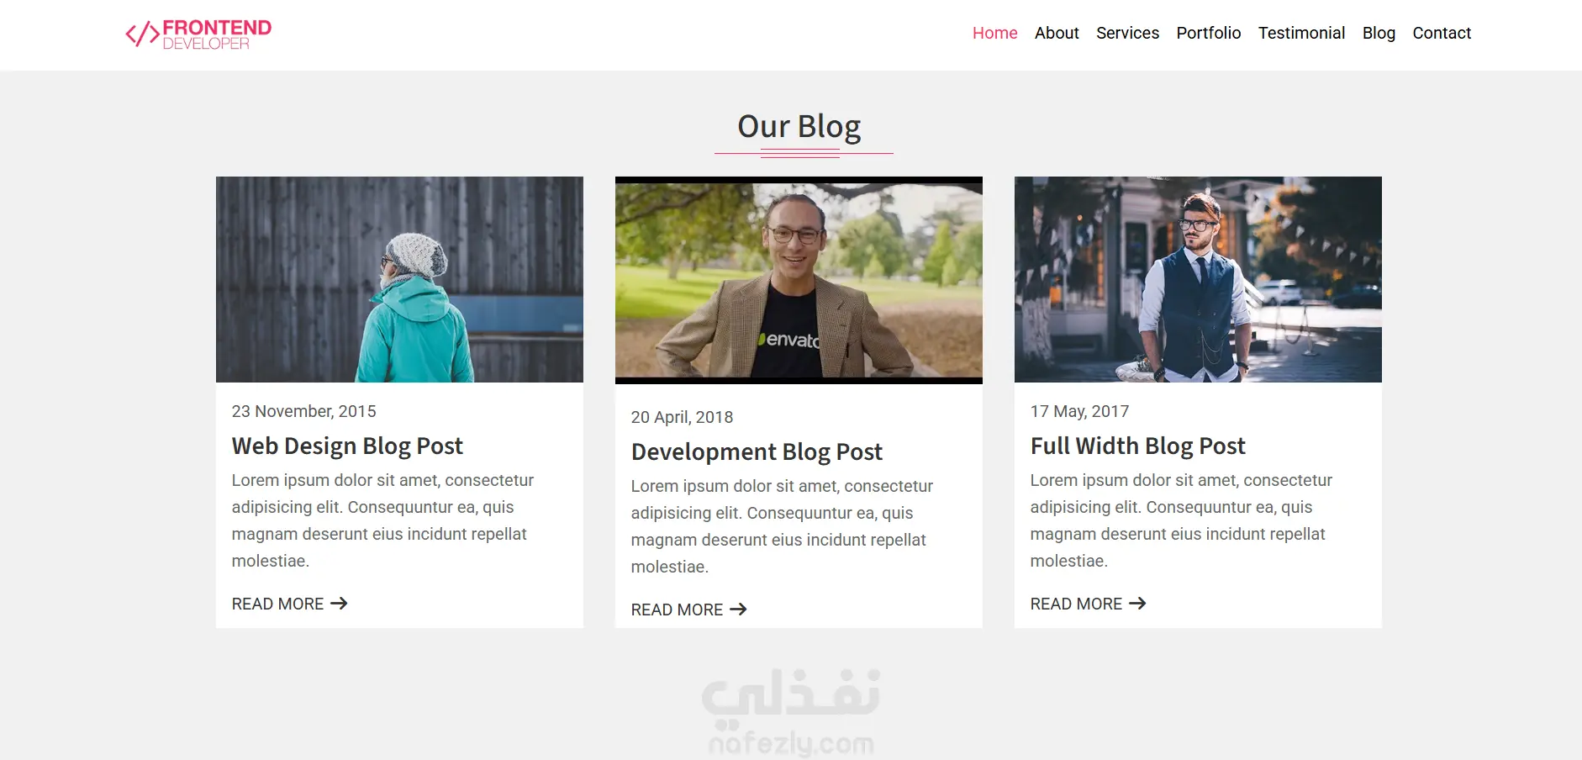Open the Full Width Blog Post title
The image size is (1582, 760).
point(1138,446)
